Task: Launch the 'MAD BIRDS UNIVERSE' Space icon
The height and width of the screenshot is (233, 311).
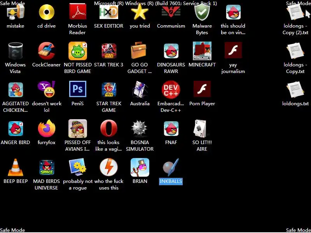Action: (x=46, y=167)
